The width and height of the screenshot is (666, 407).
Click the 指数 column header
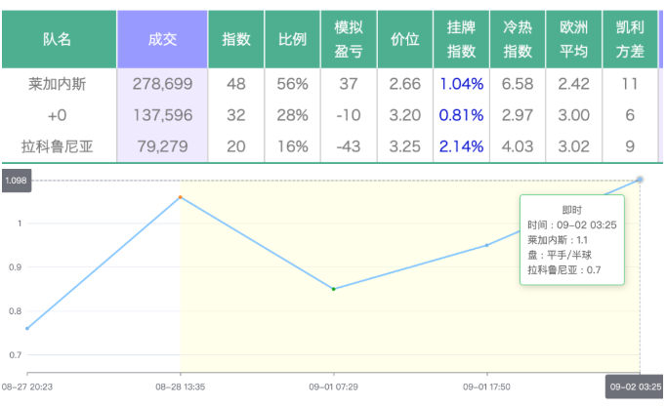click(x=236, y=39)
